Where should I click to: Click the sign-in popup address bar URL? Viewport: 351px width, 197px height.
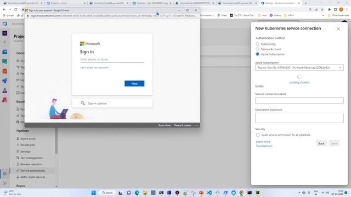point(114,16)
